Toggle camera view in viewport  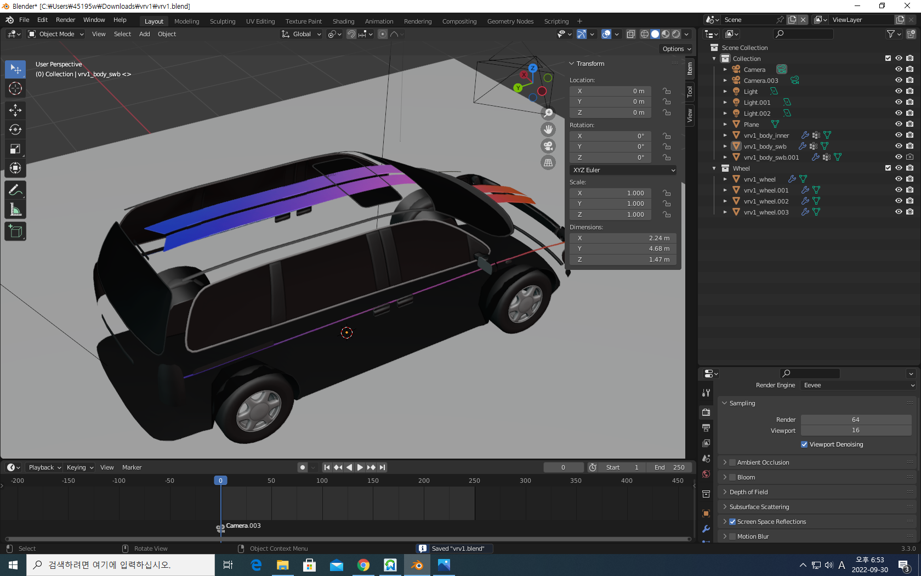tap(548, 146)
